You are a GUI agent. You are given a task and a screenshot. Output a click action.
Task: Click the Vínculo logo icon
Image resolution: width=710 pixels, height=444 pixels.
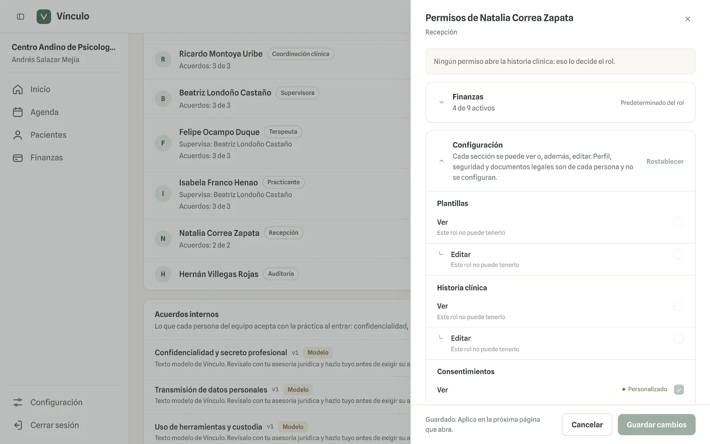(x=43, y=16)
